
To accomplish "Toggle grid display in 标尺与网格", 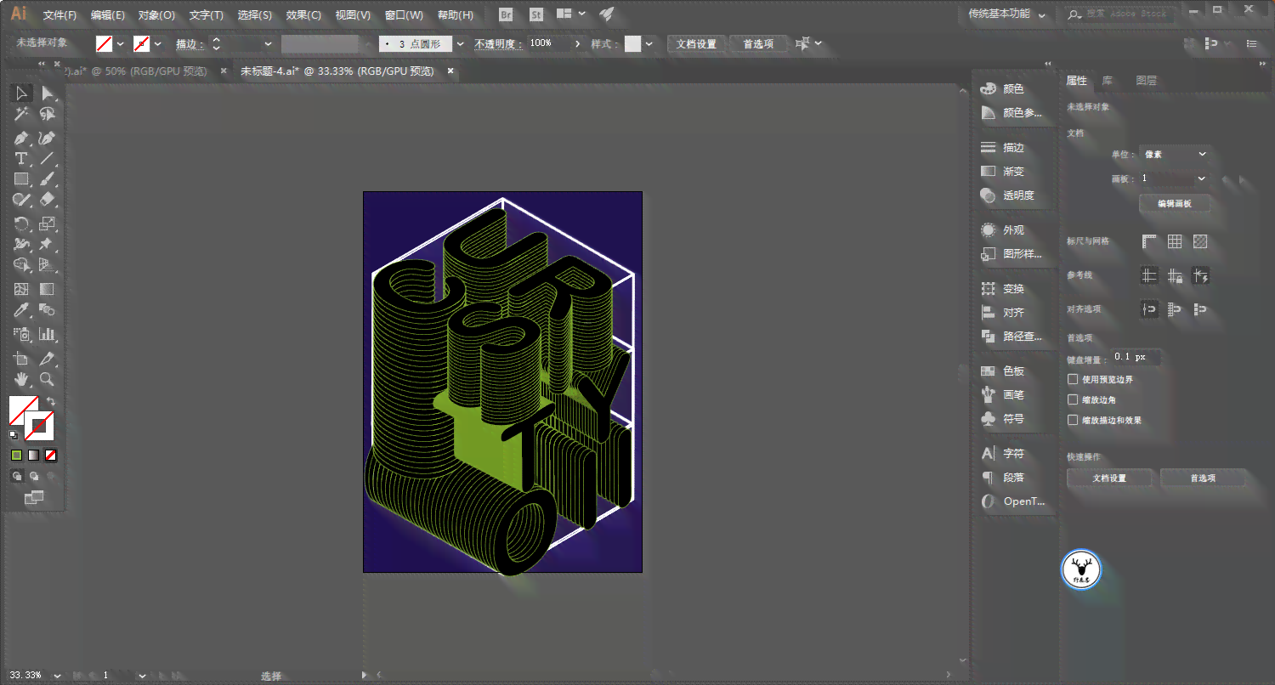I will tap(1175, 241).
